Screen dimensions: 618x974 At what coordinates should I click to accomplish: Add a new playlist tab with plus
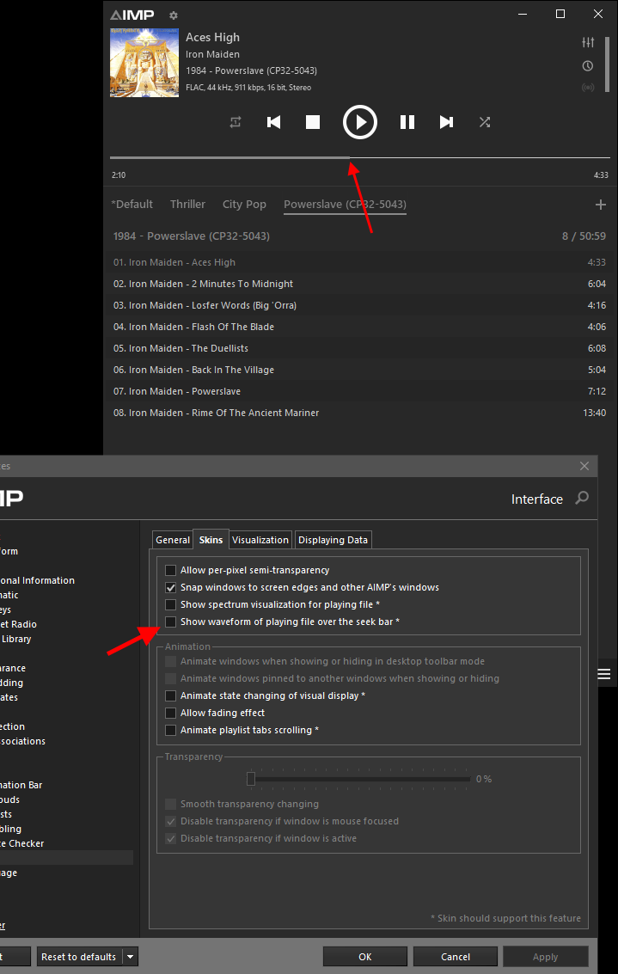pyautogui.click(x=600, y=205)
